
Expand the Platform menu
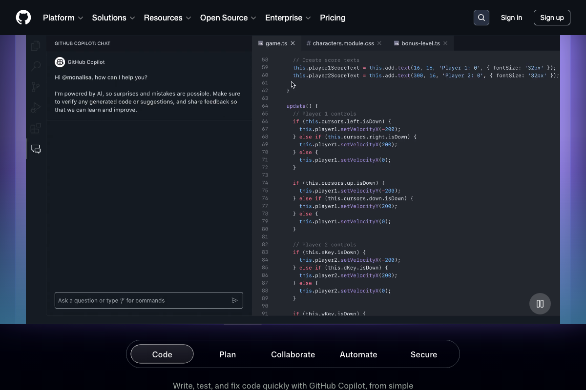(63, 18)
